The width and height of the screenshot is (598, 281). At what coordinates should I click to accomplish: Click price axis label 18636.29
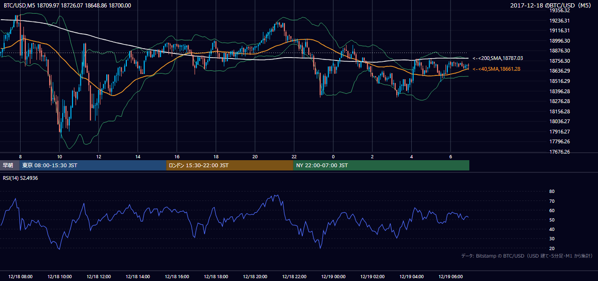pos(560,71)
